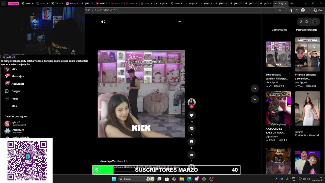Open the video comments bubble icon
325x183 pixels.
[x=191, y=128]
